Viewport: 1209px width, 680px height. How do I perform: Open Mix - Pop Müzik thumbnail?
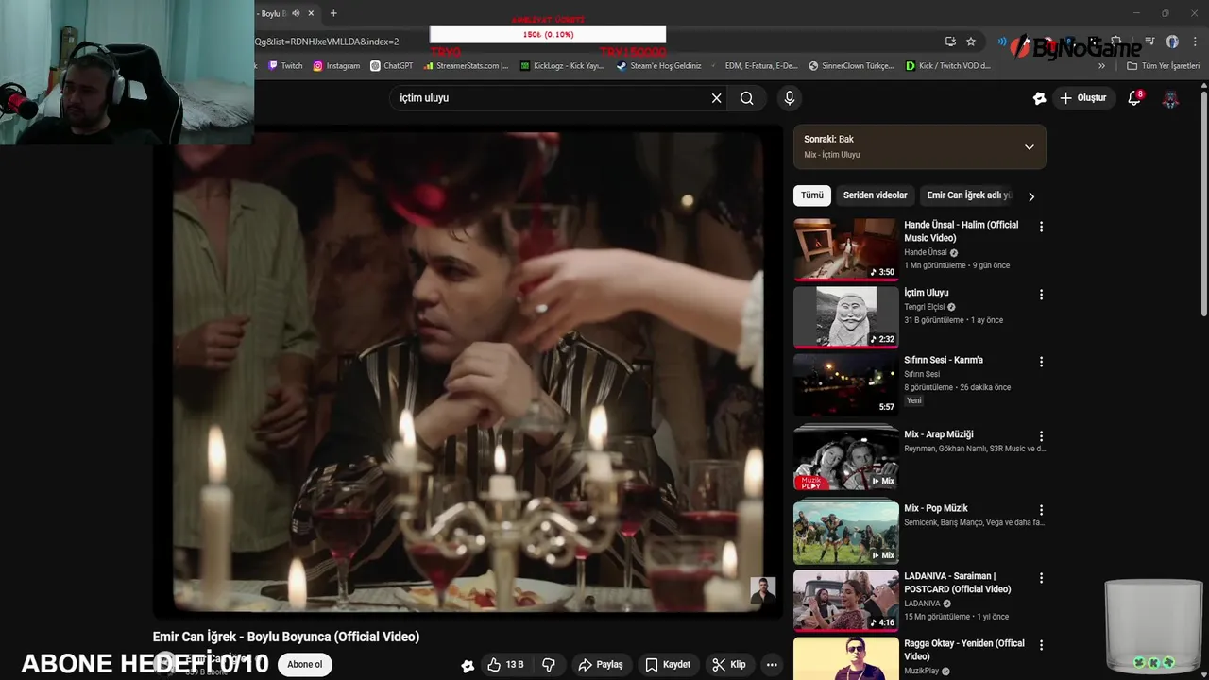pyautogui.click(x=845, y=533)
